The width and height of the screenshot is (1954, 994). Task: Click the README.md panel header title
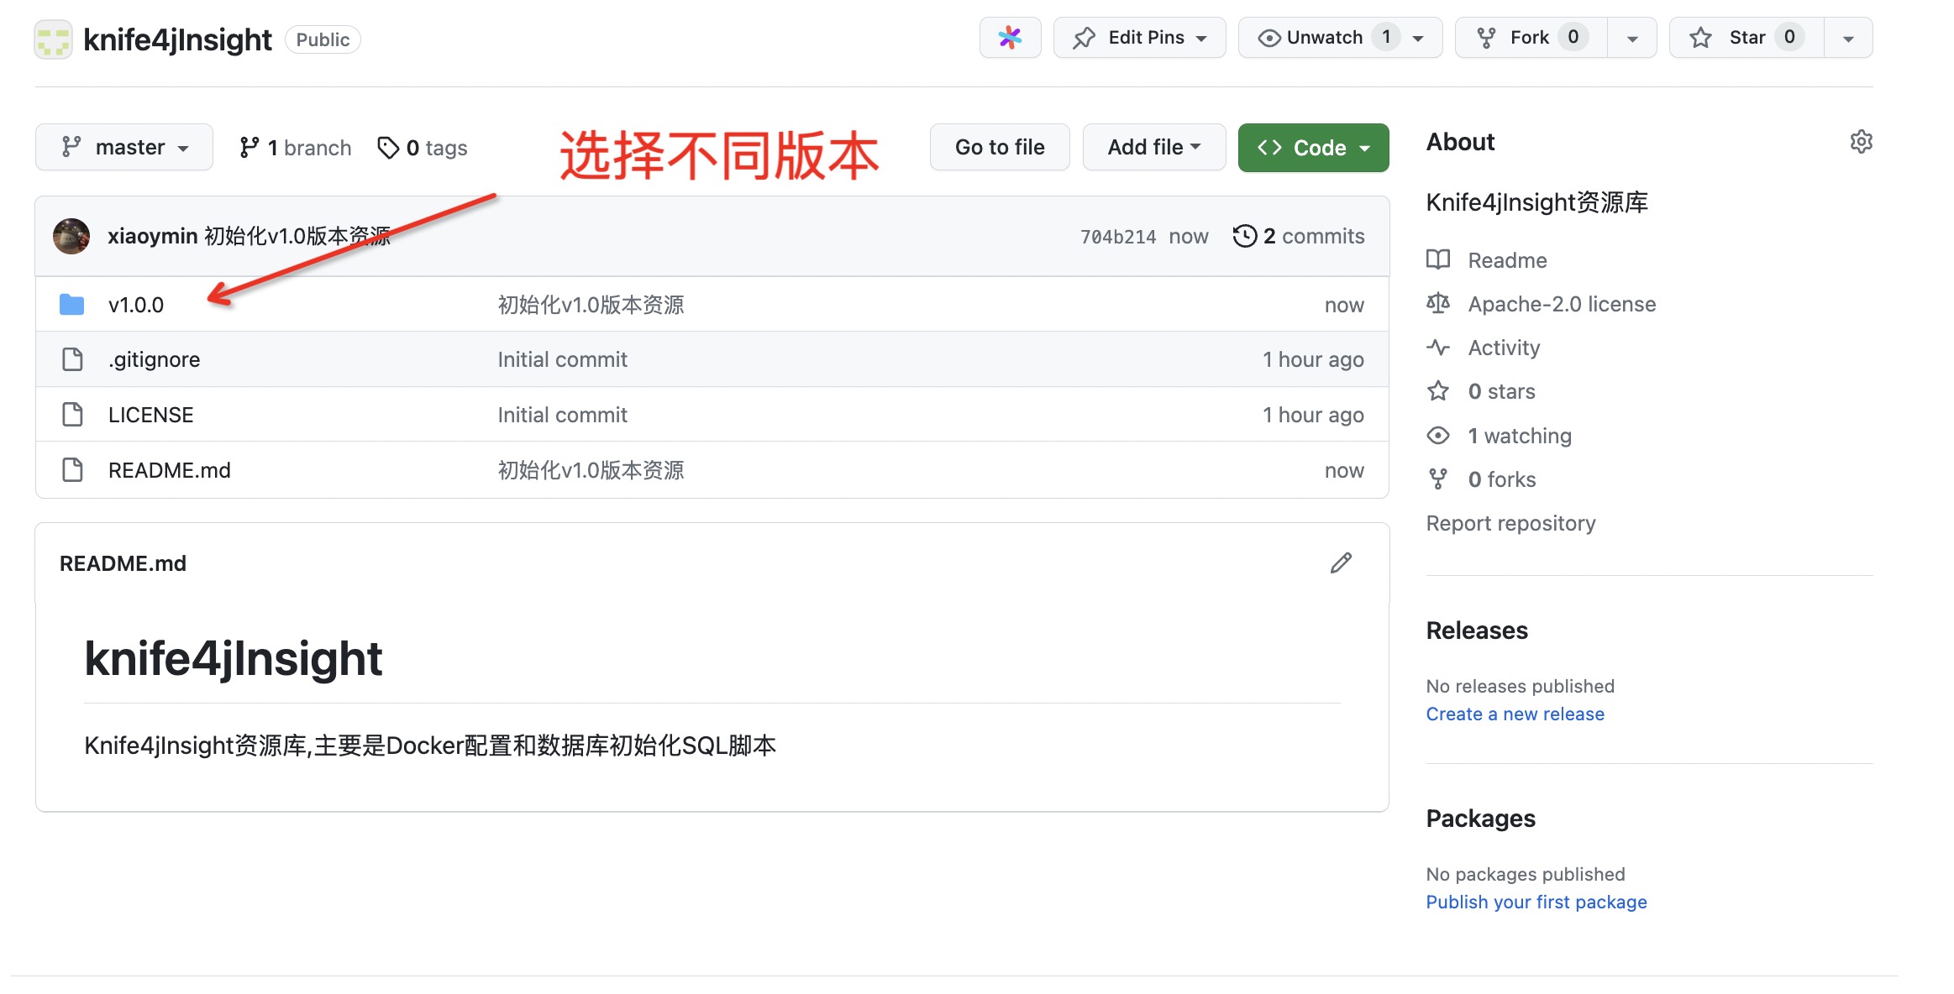point(123,563)
